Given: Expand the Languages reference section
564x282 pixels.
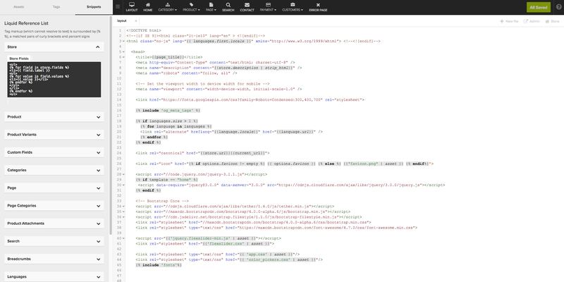Looking at the screenshot, I should point(54,276).
